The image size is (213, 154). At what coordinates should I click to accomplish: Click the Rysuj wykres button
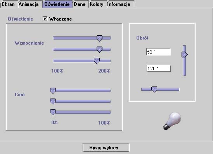[x=106, y=147]
